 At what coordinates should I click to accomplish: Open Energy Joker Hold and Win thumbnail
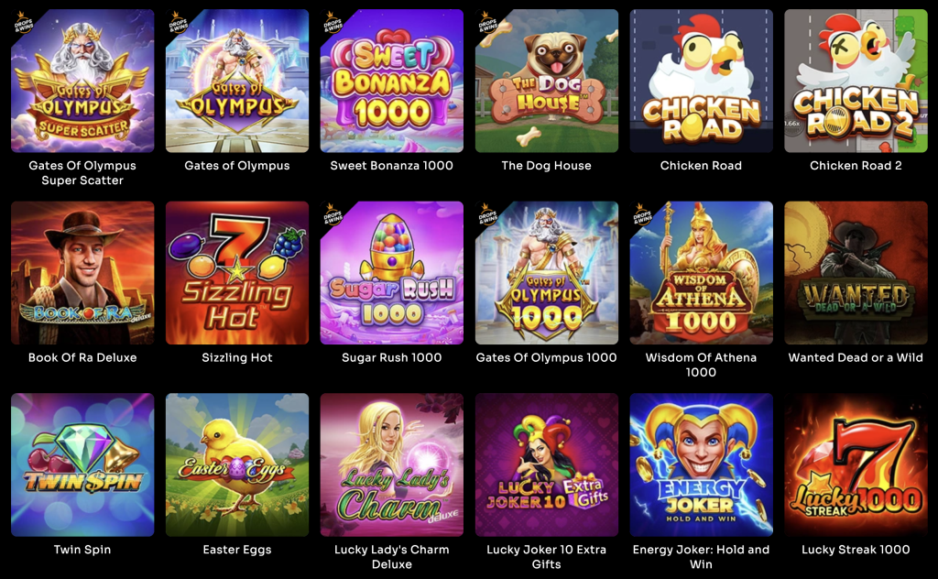coord(701,464)
